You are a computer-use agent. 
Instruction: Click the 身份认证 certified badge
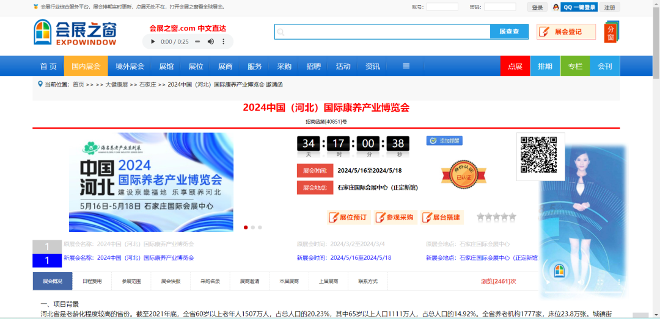point(459,174)
